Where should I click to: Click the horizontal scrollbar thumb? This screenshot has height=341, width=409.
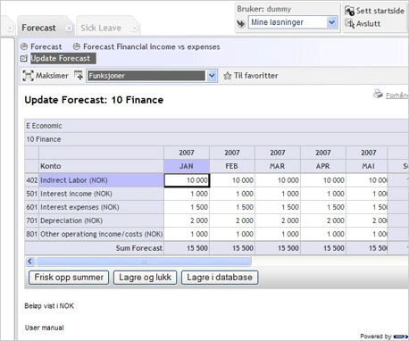point(144,262)
